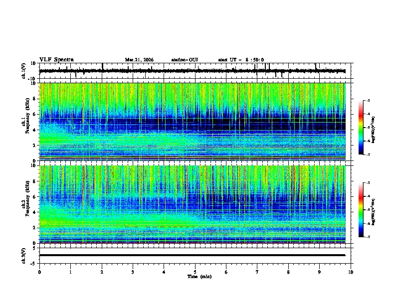Click the 4 kHz tick on ch.1 spectrogram
Image resolution: width=395 pixels, height=305 pixels.
(x=34, y=130)
